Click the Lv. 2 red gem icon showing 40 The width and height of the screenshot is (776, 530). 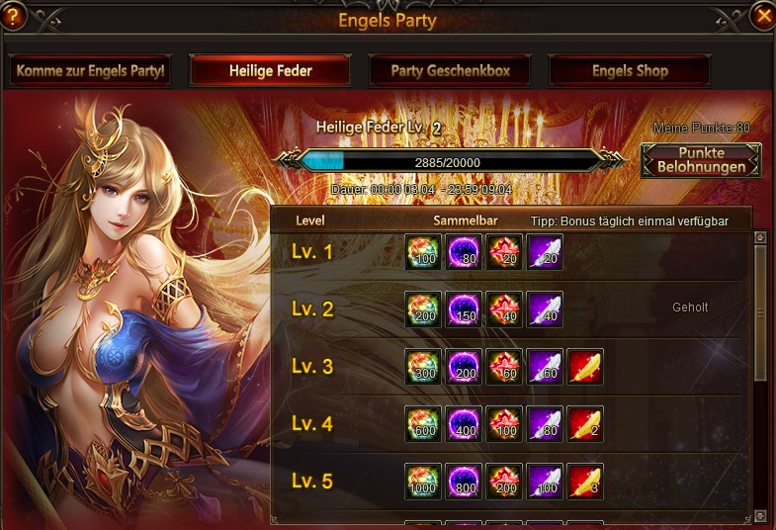(504, 309)
